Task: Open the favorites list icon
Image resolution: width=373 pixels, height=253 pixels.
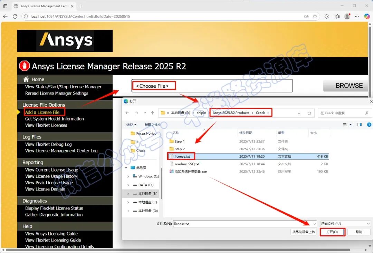Action: (337, 17)
